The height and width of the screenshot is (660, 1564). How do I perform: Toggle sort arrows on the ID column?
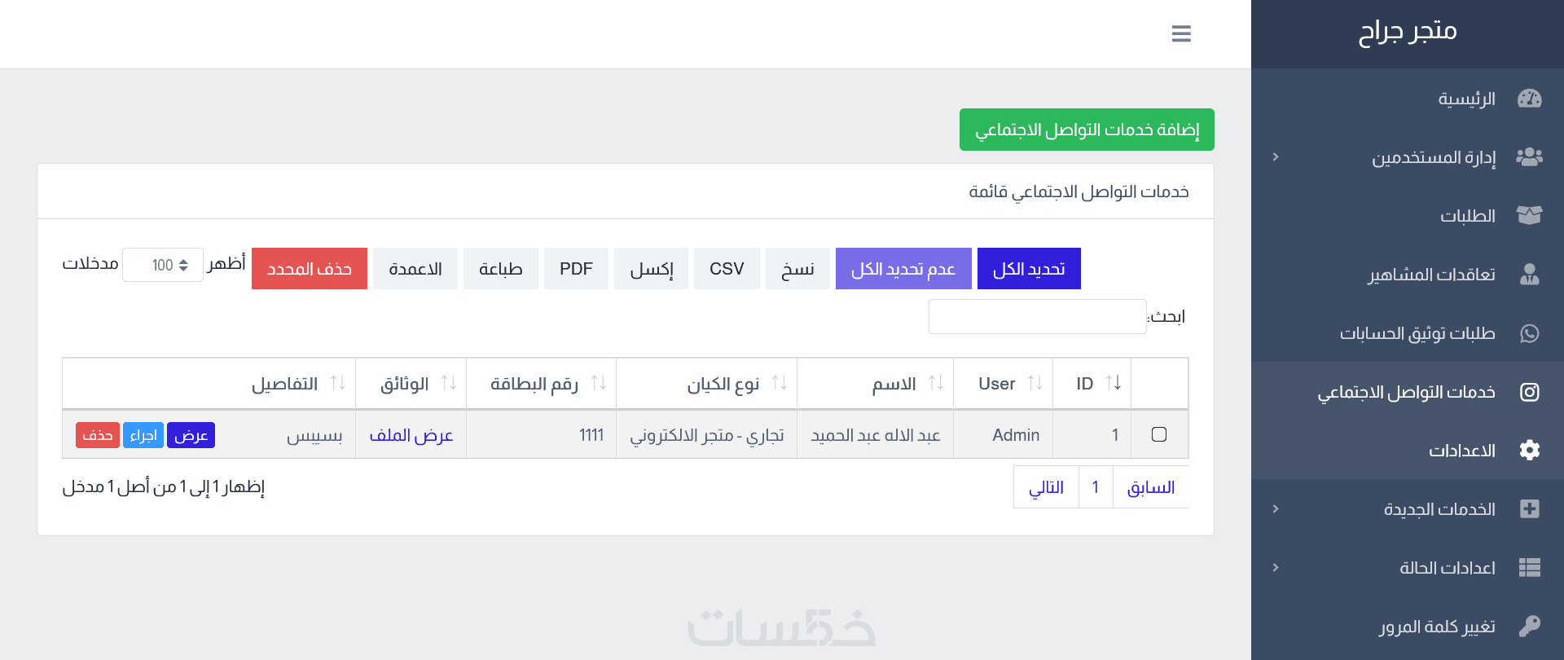[x=1114, y=383]
